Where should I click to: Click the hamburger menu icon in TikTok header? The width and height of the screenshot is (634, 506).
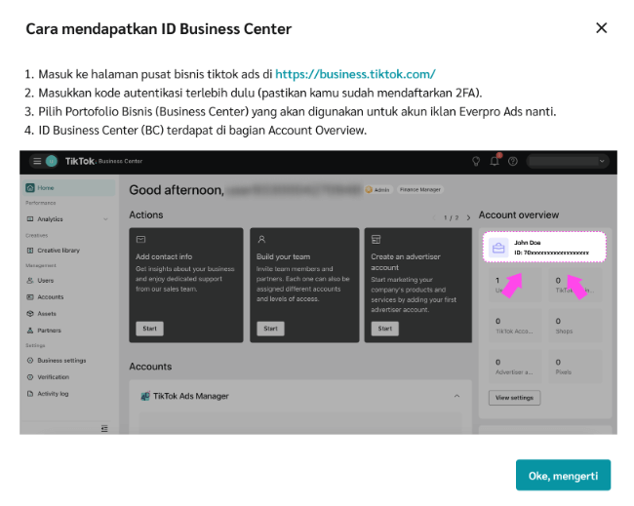(37, 161)
